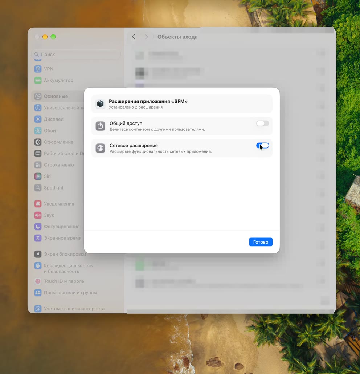The width and height of the screenshot is (360, 374).
Task: Open Рабочий стол и Dock icon
Action: pos(38,153)
